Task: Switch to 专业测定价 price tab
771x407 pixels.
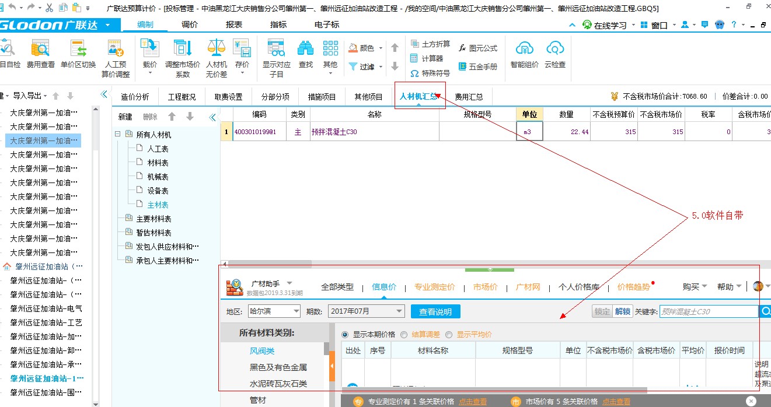Action: point(435,287)
